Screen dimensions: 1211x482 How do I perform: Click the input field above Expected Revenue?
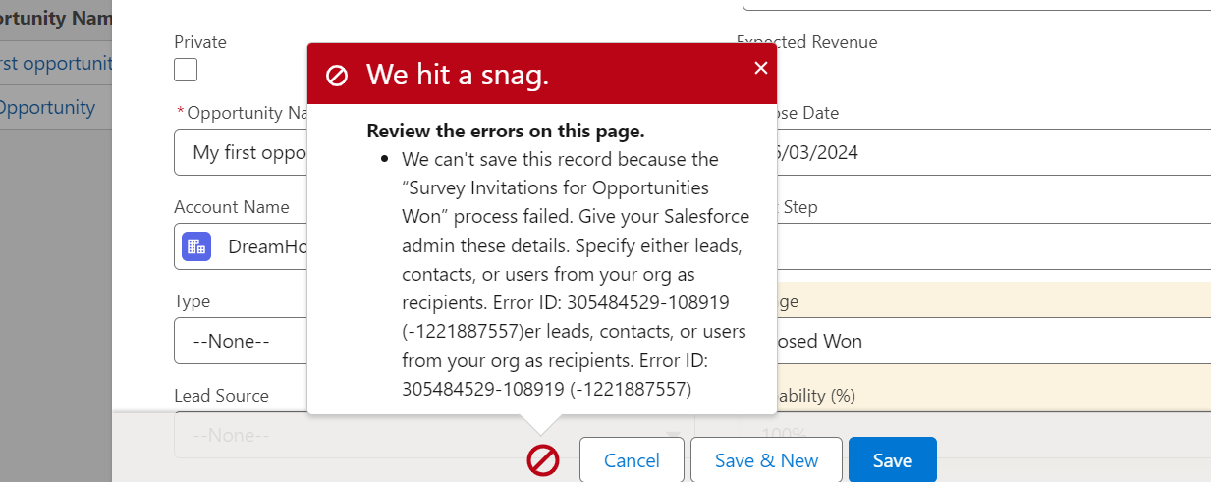pyautogui.click(x=976, y=5)
